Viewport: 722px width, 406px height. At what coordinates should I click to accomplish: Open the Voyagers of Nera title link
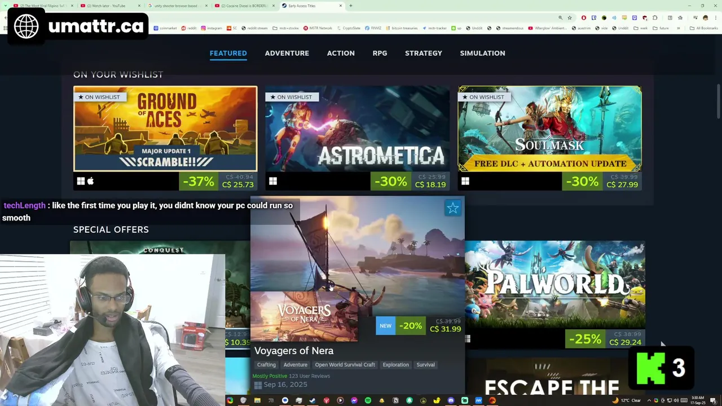point(293,351)
